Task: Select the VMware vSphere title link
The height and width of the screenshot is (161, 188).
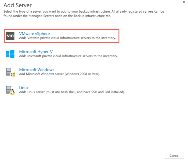Action: pyautogui.click(x=34, y=34)
